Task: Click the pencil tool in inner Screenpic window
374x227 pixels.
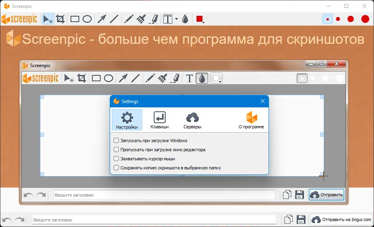Action: (150, 78)
